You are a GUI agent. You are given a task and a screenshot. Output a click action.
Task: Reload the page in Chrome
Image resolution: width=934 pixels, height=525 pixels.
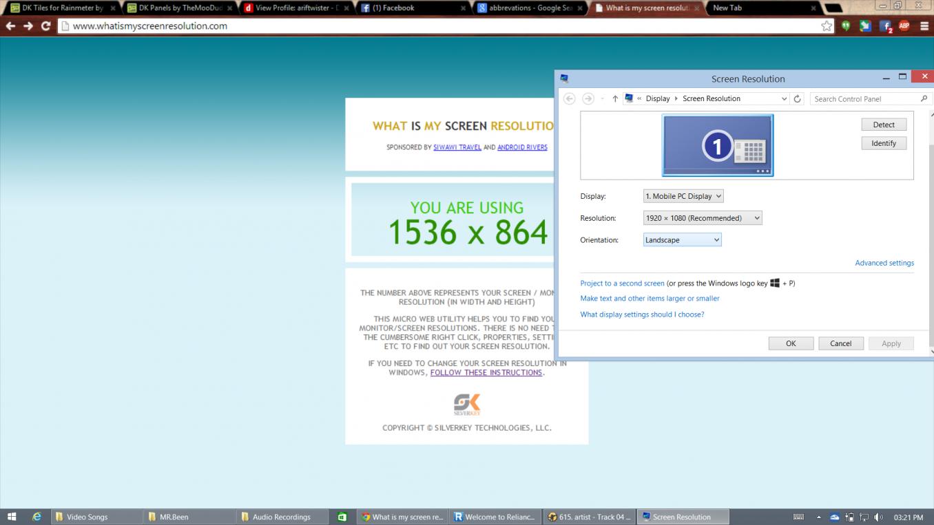point(46,26)
